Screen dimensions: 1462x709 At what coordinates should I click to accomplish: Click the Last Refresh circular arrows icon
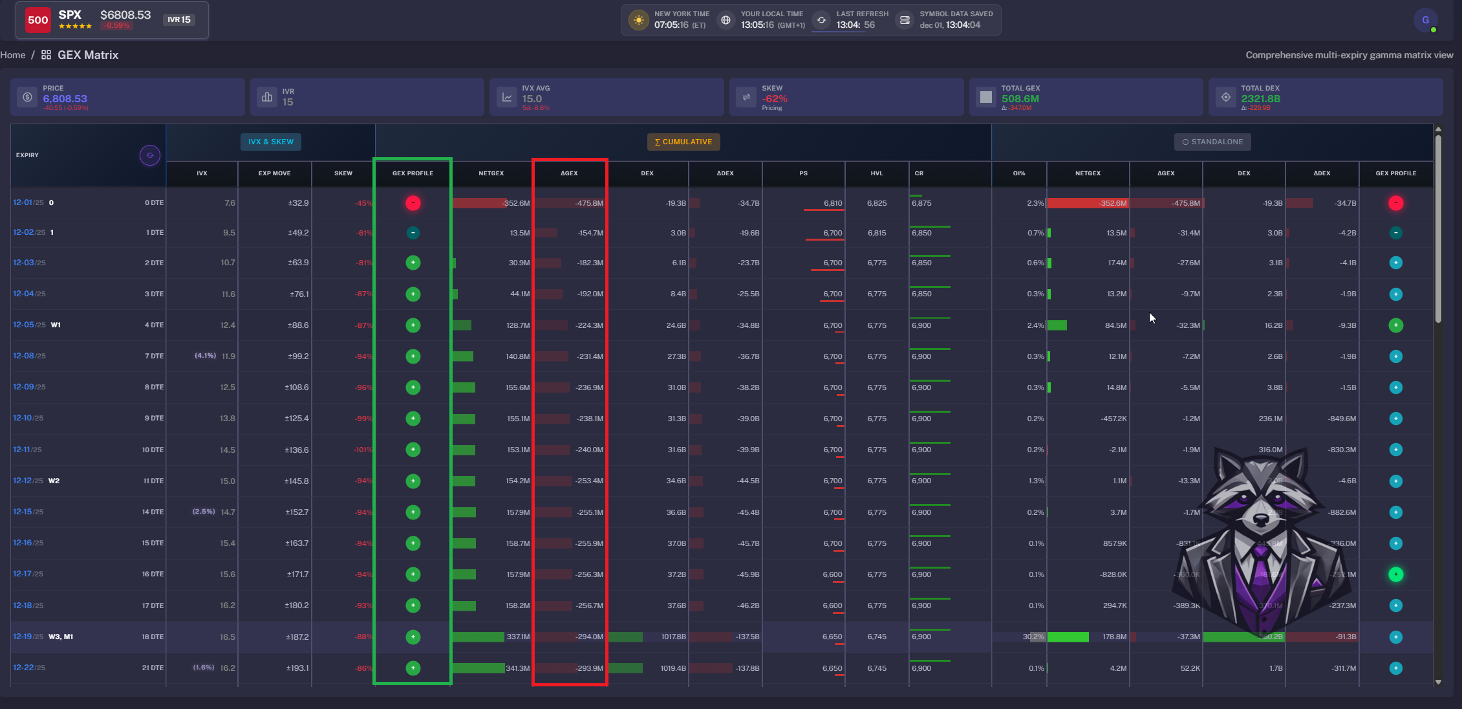click(x=821, y=20)
